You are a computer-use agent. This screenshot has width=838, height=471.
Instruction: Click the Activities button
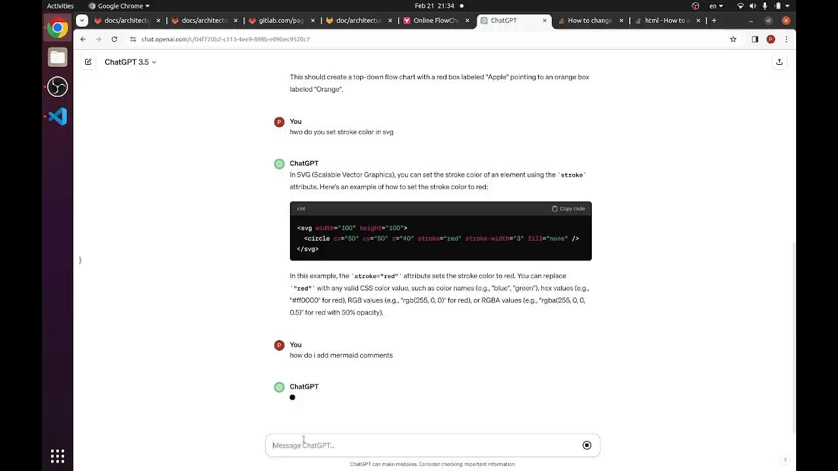60,6
